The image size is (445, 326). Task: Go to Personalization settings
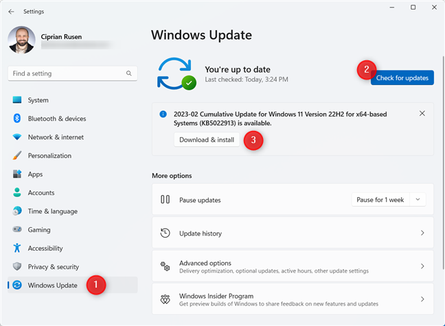[73, 155]
